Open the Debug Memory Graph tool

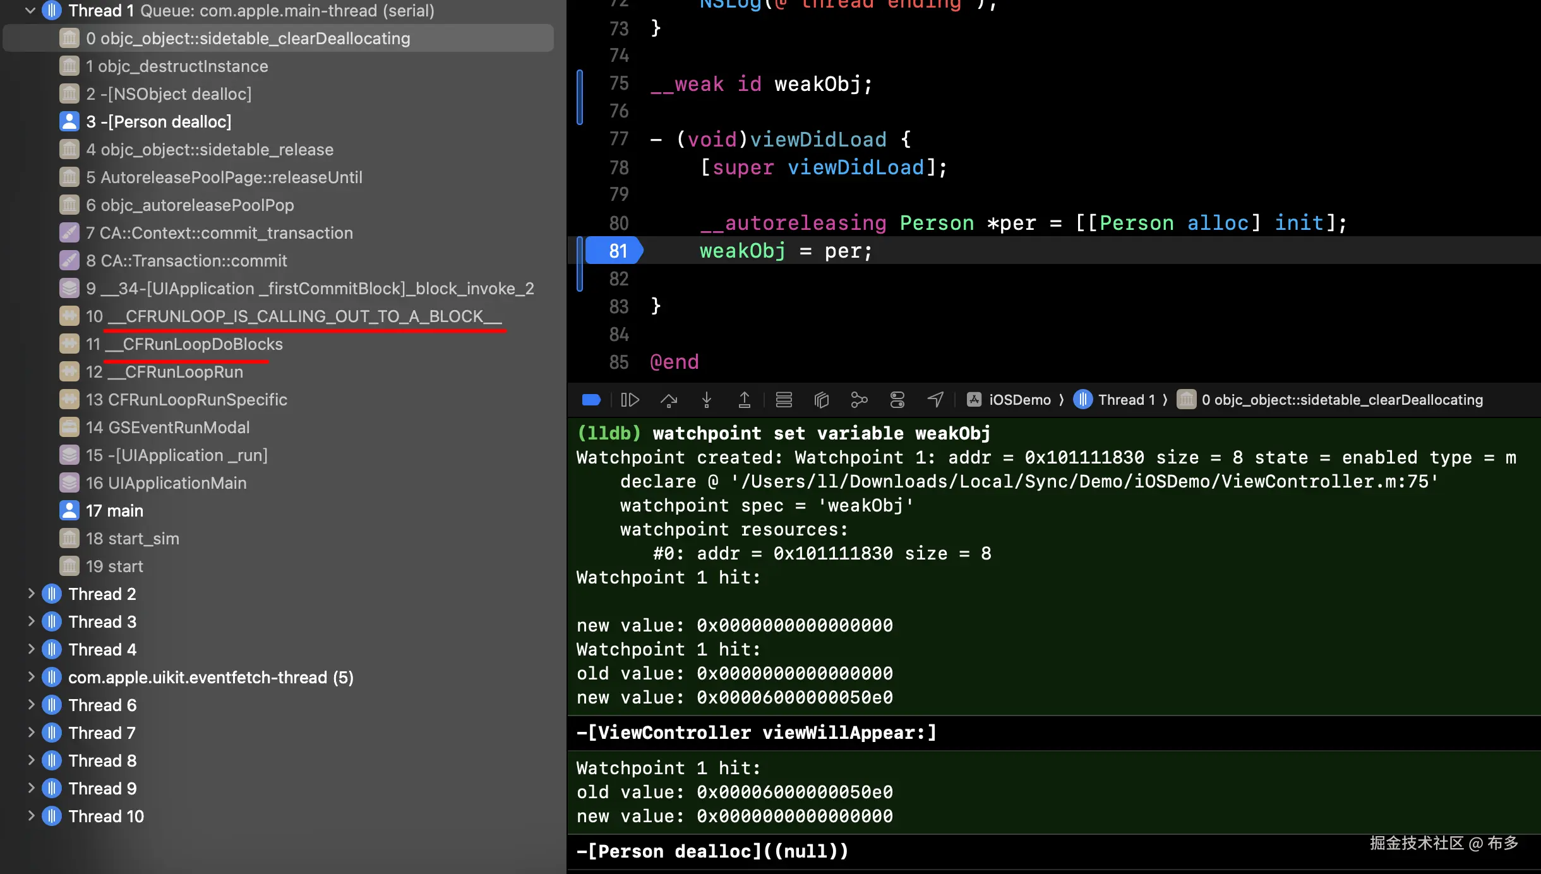pos(859,400)
